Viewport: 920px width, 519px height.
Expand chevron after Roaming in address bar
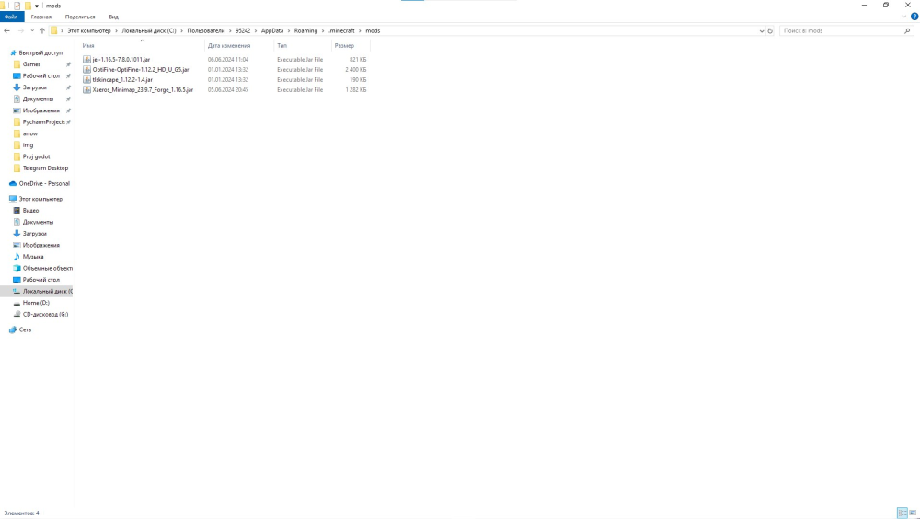coord(323,30)
